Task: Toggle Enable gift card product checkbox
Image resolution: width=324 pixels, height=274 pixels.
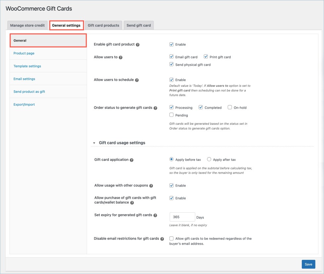Action: click(171, 44)
